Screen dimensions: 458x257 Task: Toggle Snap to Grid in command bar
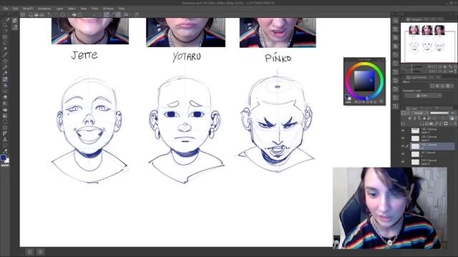tap(118, 14)
